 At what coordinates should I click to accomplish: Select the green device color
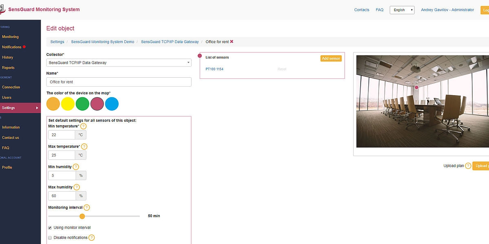pyautogui.click(x=83, y=104)
